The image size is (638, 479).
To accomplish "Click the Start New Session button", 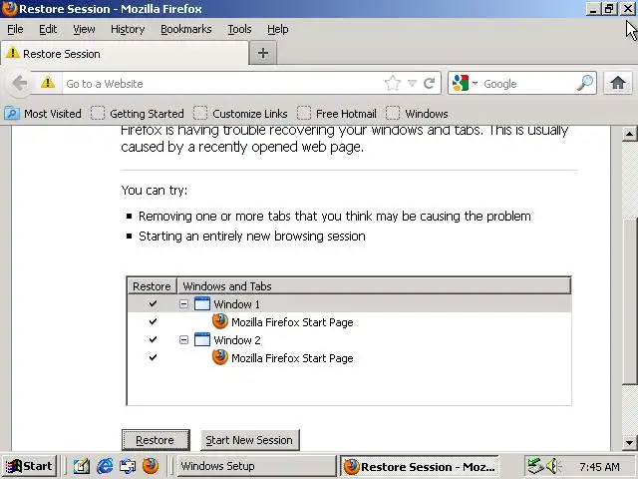I will pyautogui.click(x=249, y=440).
